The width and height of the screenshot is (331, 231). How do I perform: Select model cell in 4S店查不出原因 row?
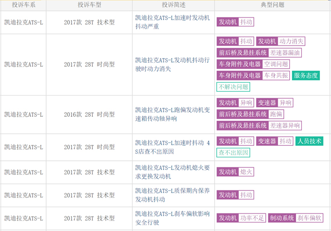click(89, 147)
